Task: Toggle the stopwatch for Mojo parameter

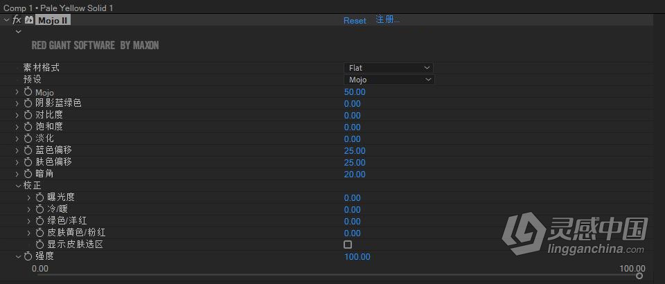Action: point(28,91)
